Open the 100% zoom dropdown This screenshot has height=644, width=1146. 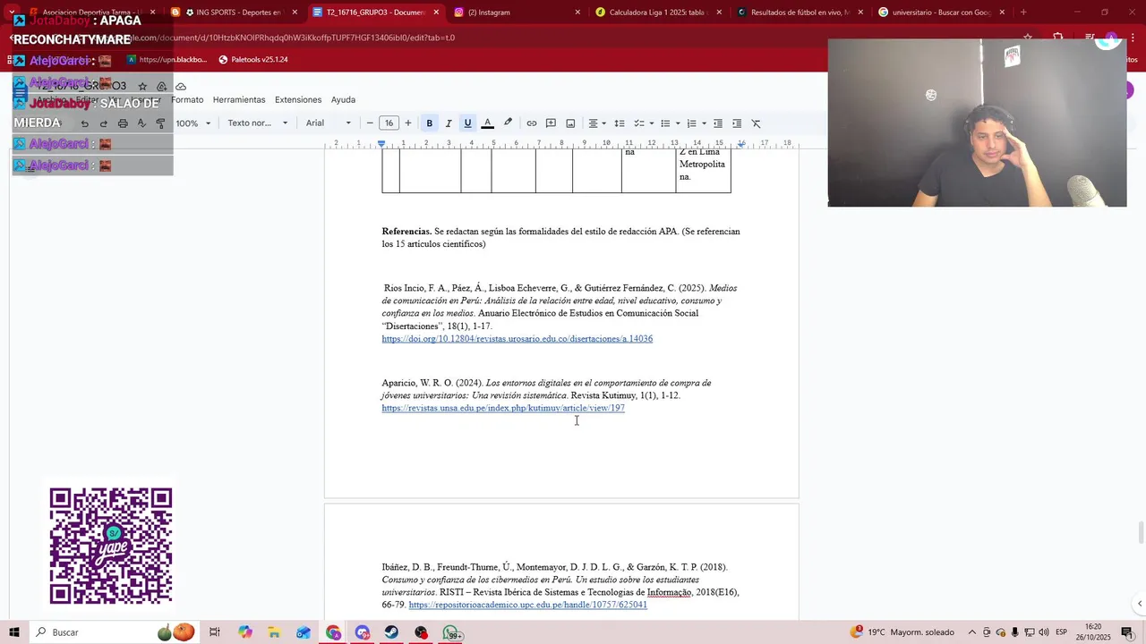(x=193, y=123)
